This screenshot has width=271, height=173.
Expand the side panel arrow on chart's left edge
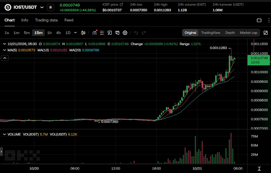coord(1,152)
